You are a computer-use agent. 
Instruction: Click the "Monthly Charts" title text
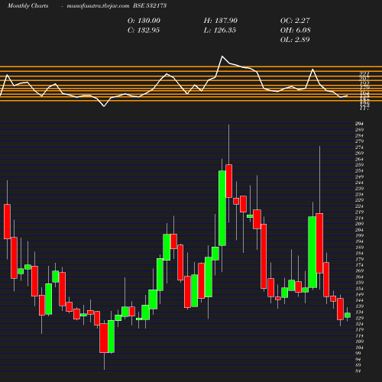pos(28,5)
